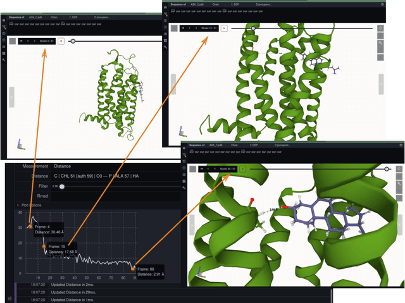Image resolution: width=405 pixels, height=303 pixels.
Task: Jump to first model in Model 4/91 window
Action: (22, 41)
